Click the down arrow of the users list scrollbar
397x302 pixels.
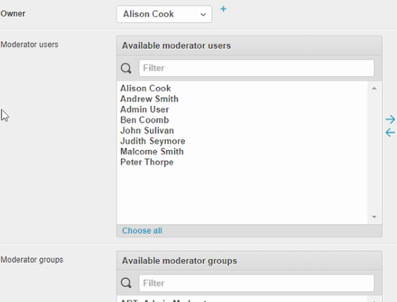pyautogui.click(x=374, y=217)
